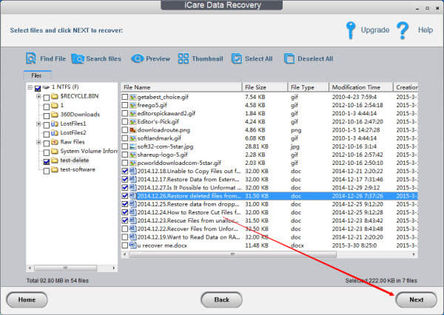Screen dimensions: 444x315
Task: Open the Search files folder icon
Action: point(78,59)
